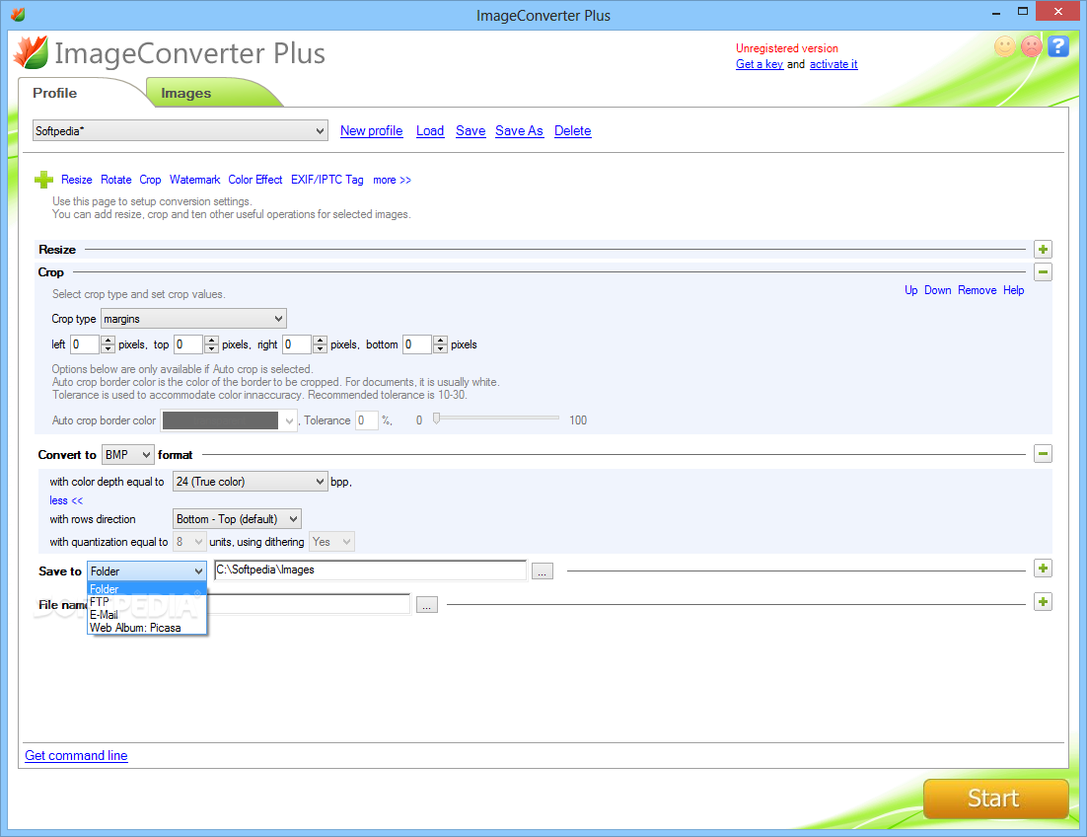Click the left margin pixels field
Viewport: 1087px width, 837px height.
point(85,343)
